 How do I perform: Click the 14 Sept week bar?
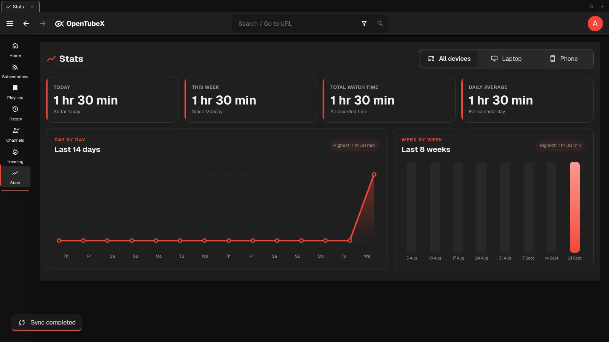click(x=551, y=207)
